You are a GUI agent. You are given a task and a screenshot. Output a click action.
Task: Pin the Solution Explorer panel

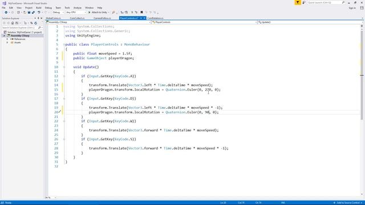pyautogui.click(x=38, y=18)
